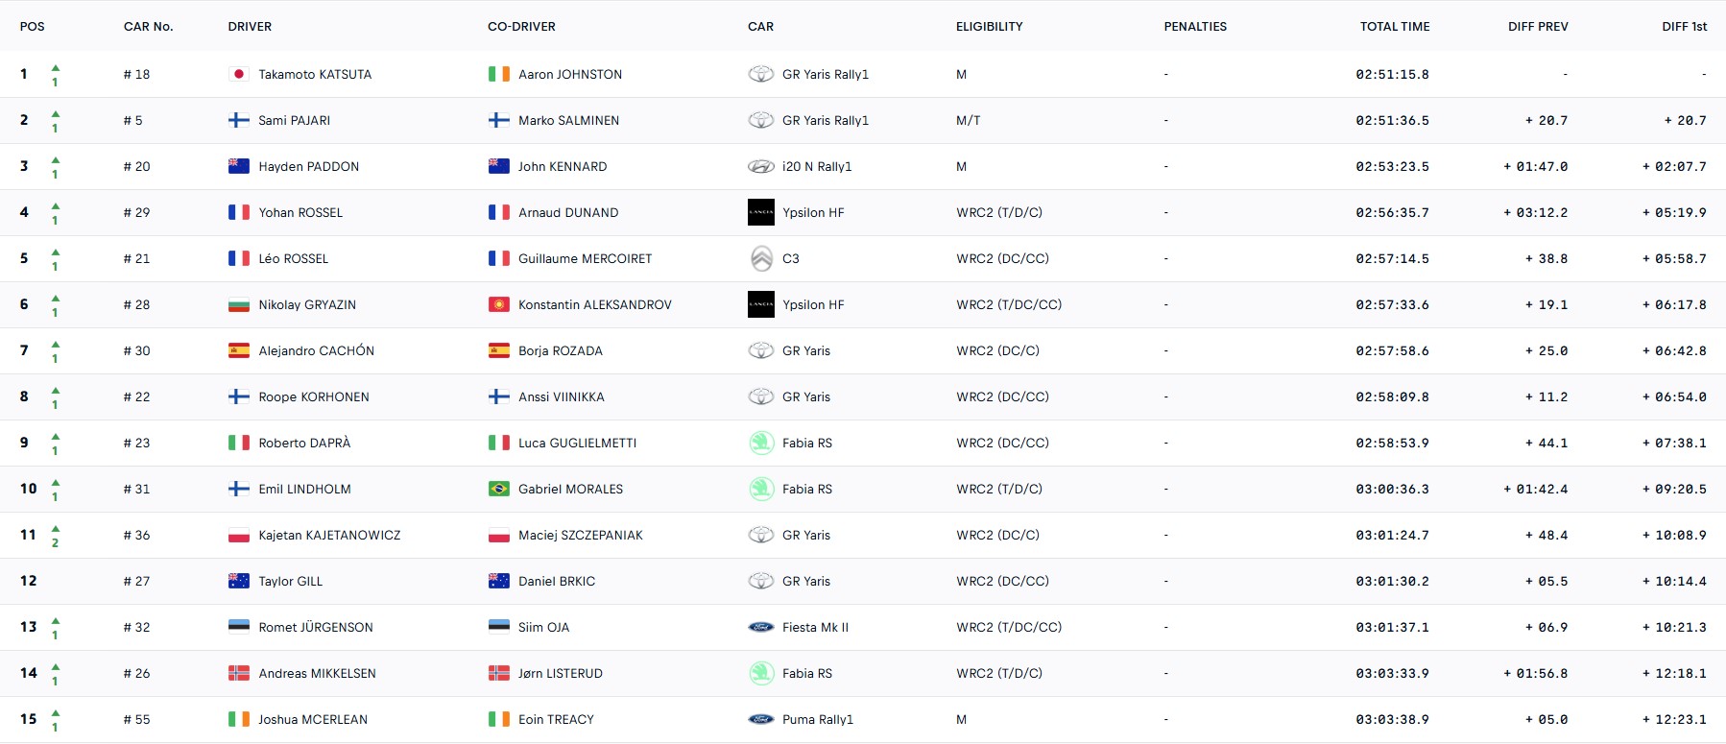Click the DIFF 1st column header

point(1684,27)
